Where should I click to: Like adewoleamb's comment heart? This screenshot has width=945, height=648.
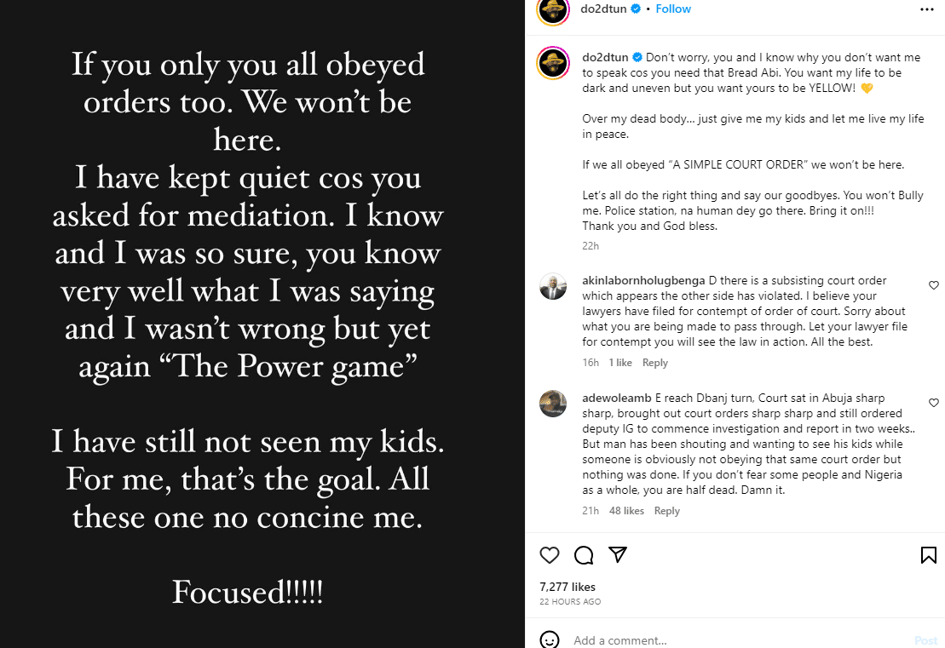coord(934,403)
